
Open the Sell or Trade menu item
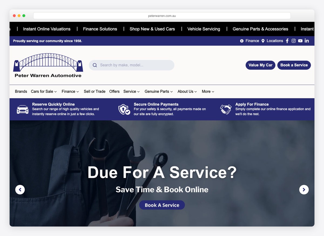94,91
